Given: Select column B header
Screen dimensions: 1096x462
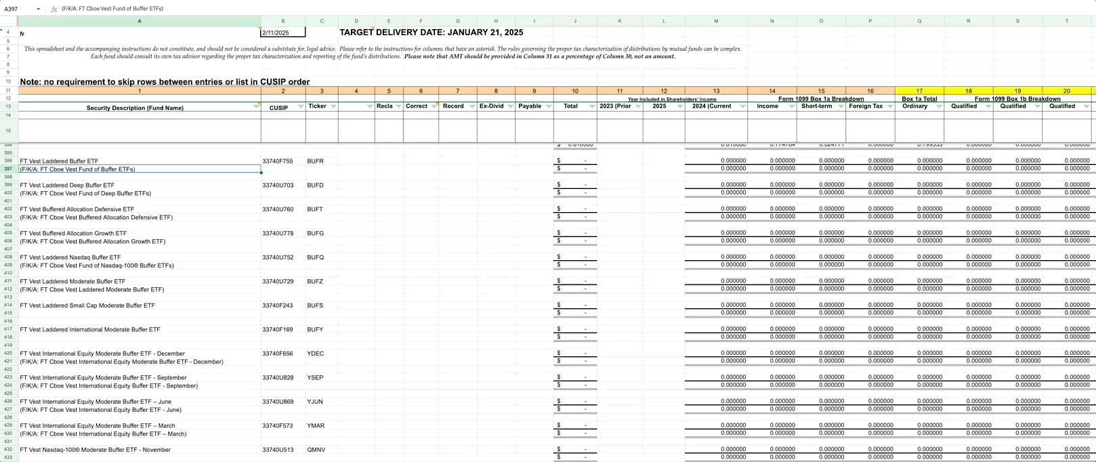Looking at the screenshot, I should (x=283, y=21).
